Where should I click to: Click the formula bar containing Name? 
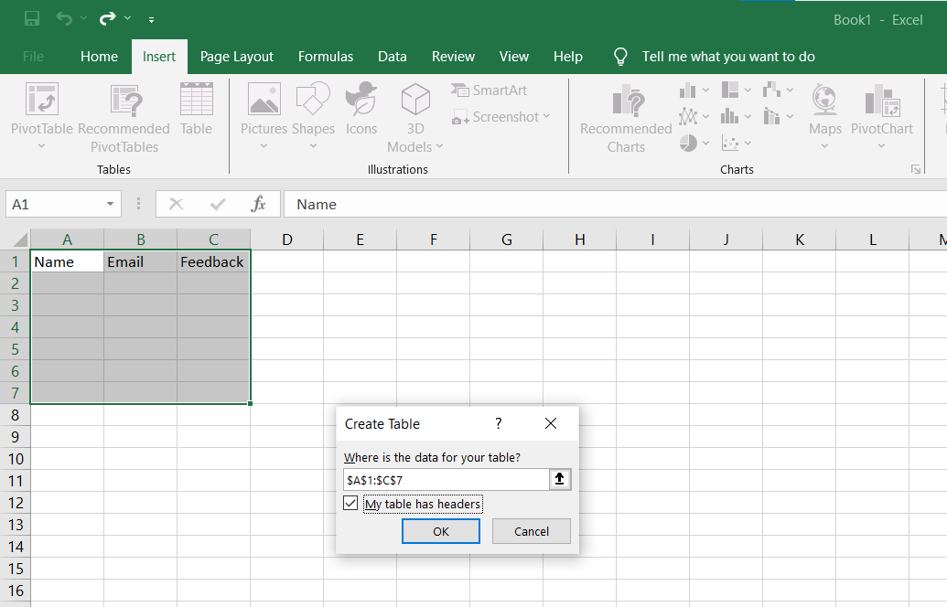[x=615, y=204]
